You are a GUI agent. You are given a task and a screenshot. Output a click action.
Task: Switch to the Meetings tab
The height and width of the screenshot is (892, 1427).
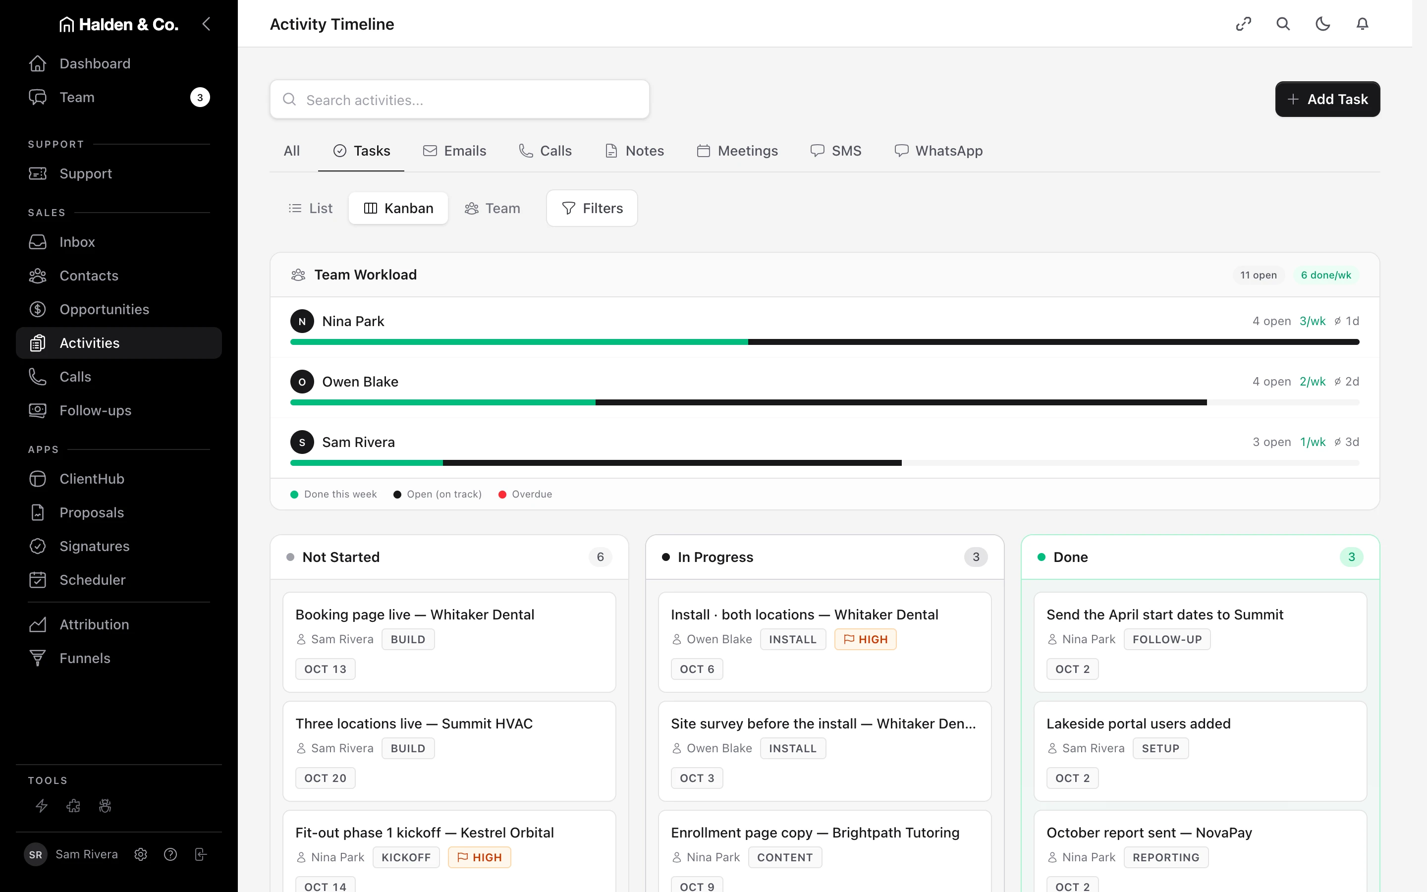coord(737,151)
